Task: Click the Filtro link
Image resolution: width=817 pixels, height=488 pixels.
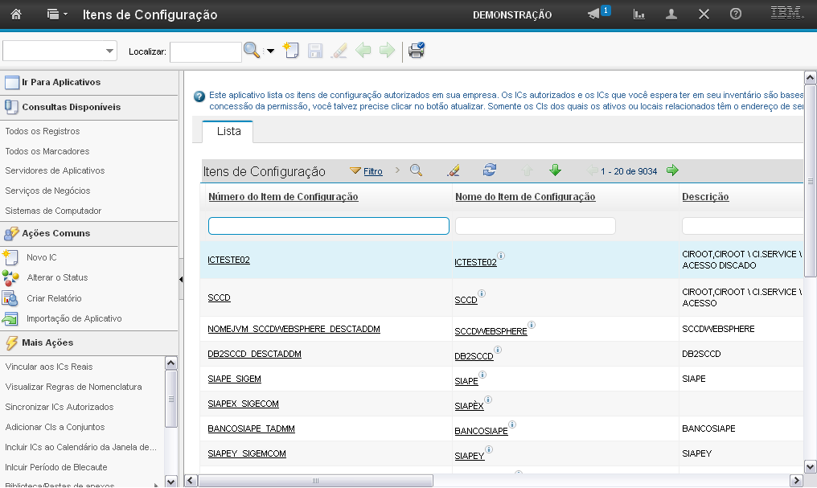Action: tap(372, 171)
